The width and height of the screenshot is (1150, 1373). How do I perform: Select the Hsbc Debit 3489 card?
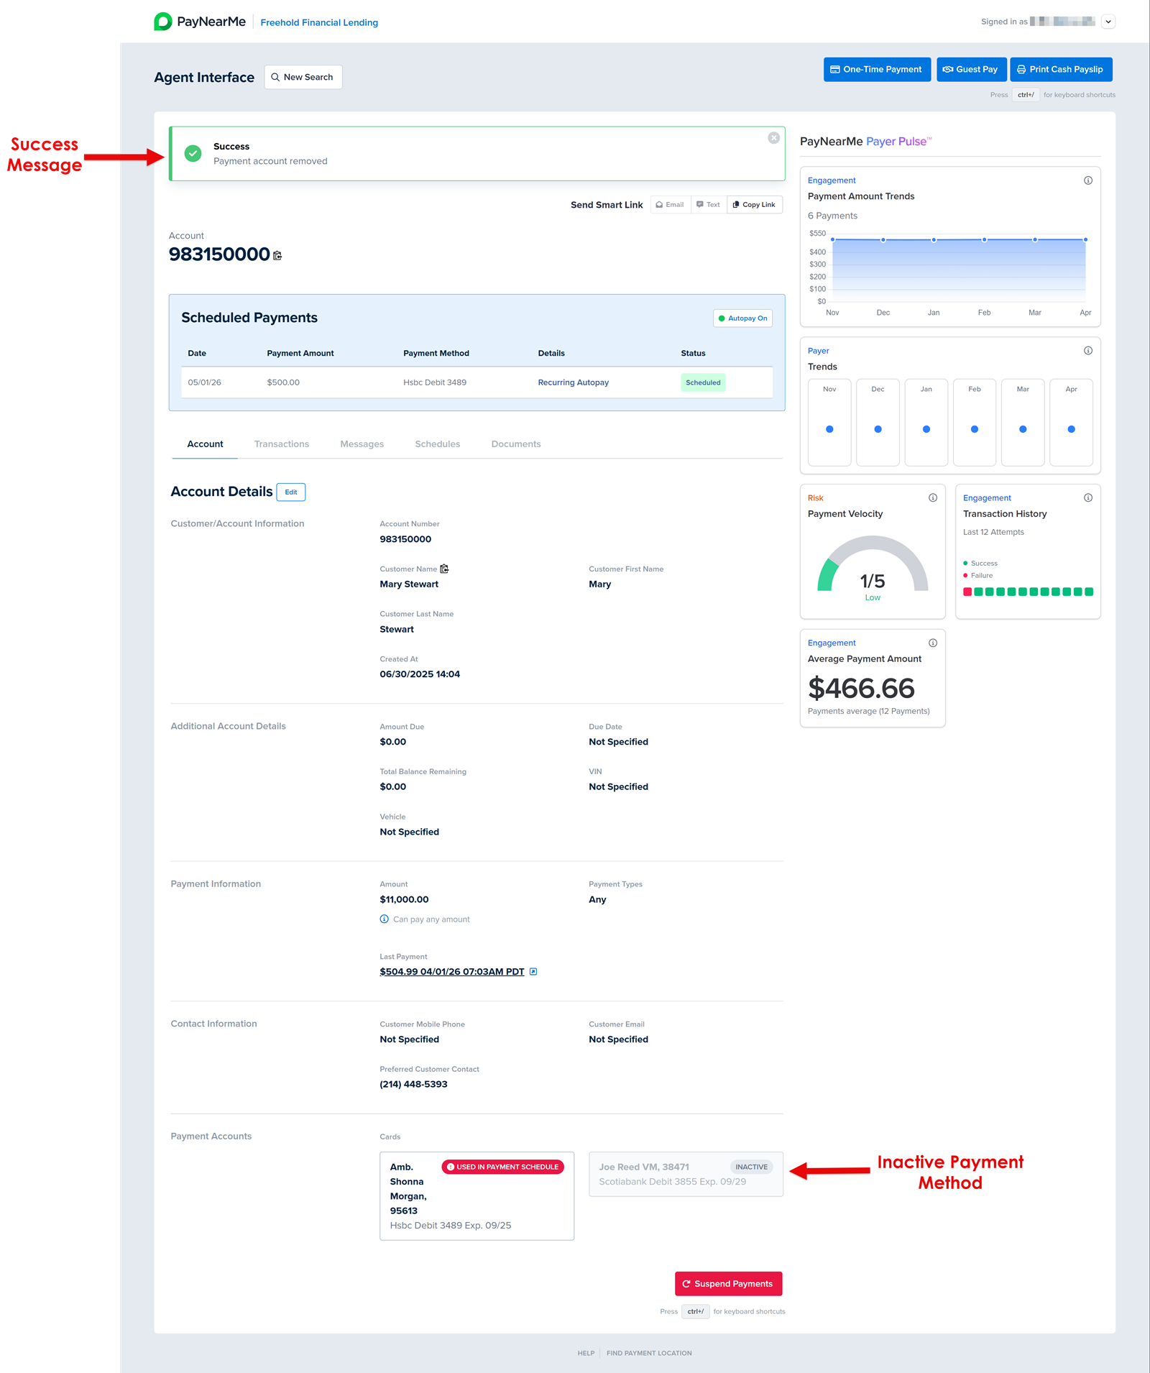click(x=477, y=1196)
